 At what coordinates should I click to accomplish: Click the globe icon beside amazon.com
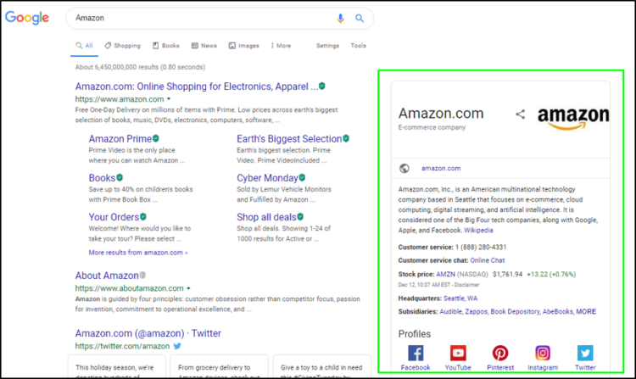pos(404,168)
